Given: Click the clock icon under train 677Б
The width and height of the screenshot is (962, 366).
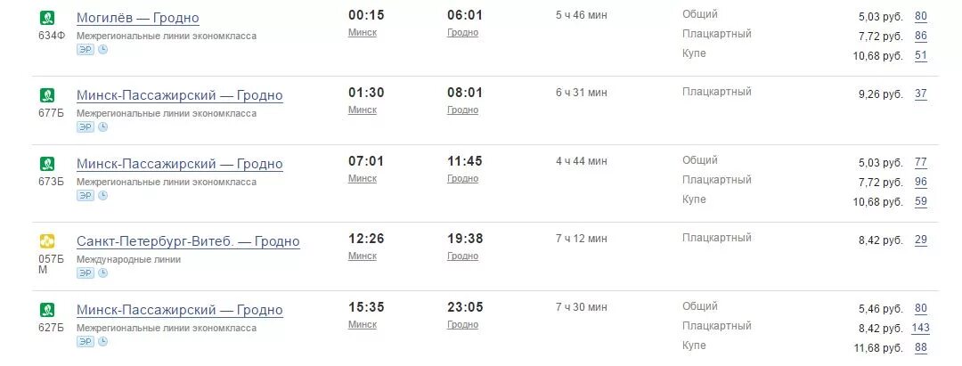Looking at the screenshot, I should pos(103,127).
